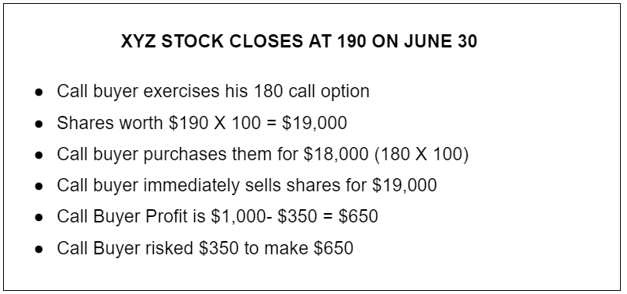Viewport: 627px width, 294px height.
Task: Click the '(180 X 100)' parenthetical text
Action: tap(421, 154)
